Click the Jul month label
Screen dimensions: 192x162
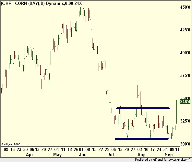pos(111,155)
